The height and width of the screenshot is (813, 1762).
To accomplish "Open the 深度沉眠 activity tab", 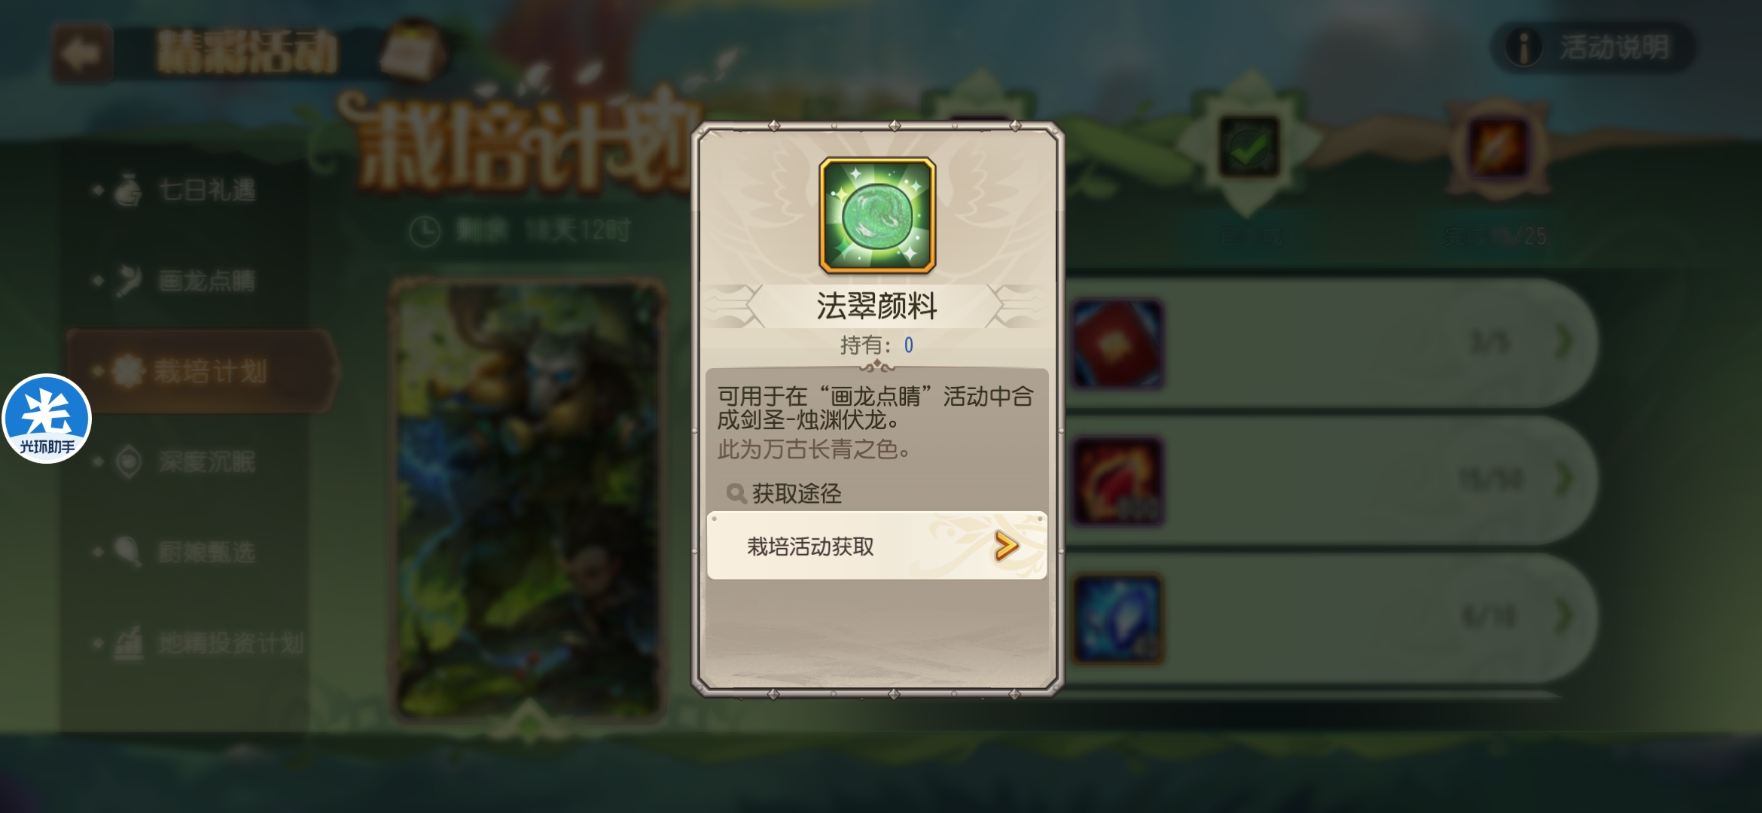I will click(x=184, y=461).
